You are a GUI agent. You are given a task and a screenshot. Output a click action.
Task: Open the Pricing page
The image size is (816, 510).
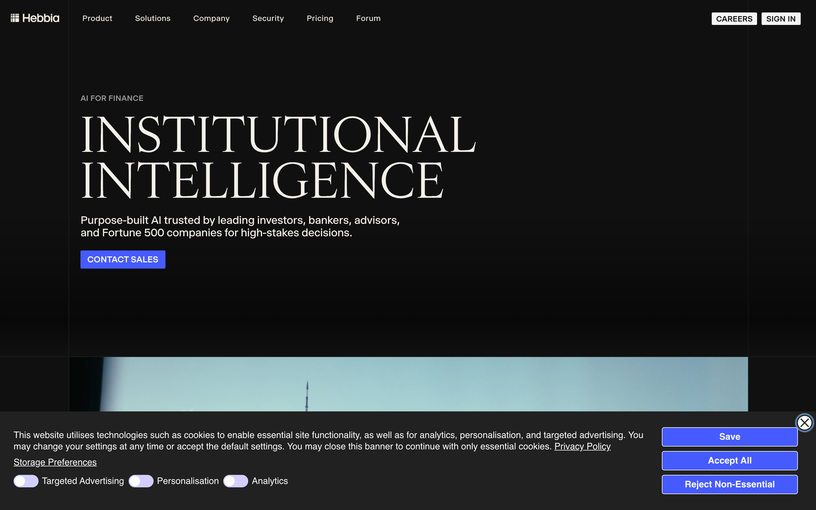coord(320,18)
